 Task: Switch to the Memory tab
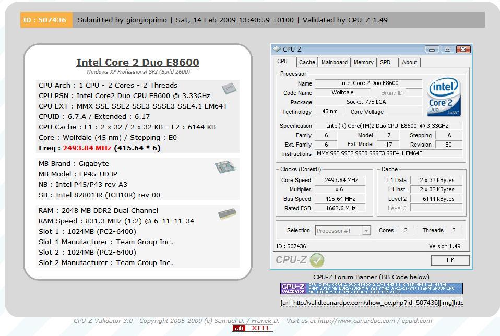(364, 62)
